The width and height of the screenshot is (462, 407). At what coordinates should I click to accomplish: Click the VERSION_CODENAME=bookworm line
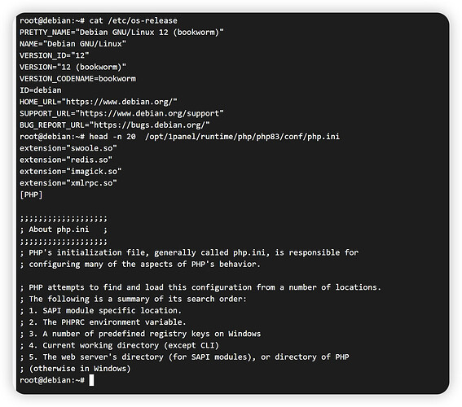[77, 79]
